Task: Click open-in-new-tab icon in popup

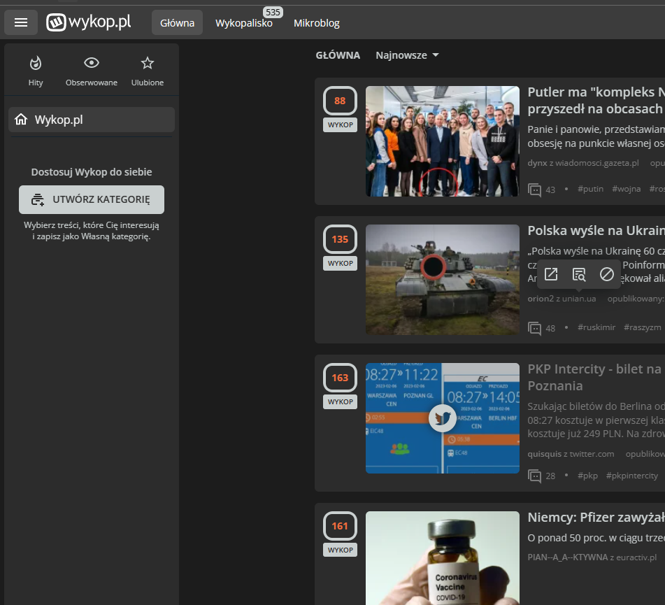Action: point(551,274)
